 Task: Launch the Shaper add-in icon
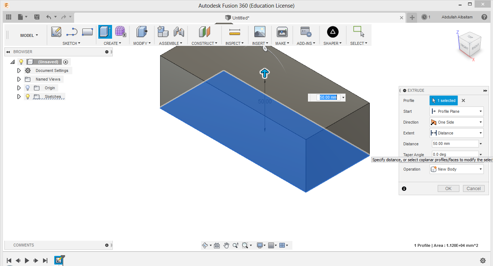tap(333, 32)
